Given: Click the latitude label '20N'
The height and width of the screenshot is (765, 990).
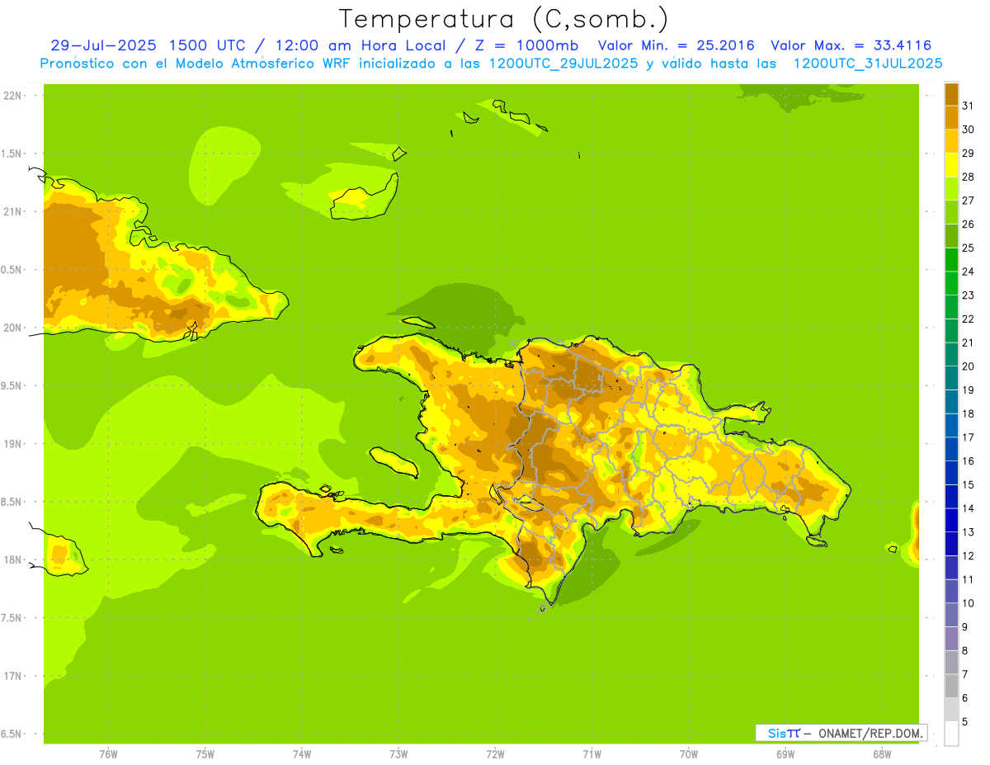Looking at the screenshot, I should tap(12, 328).
